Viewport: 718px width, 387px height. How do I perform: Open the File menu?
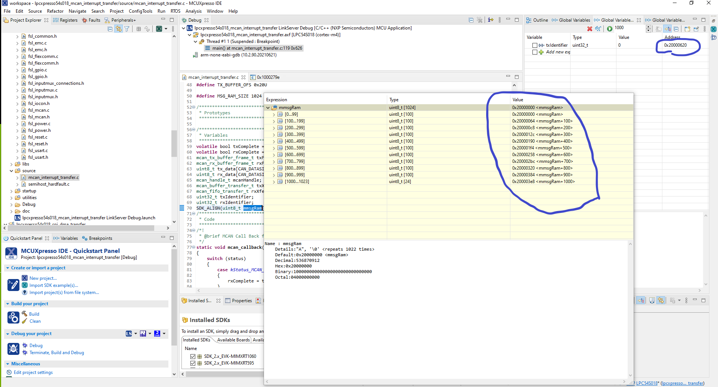(x=7, y=11)
